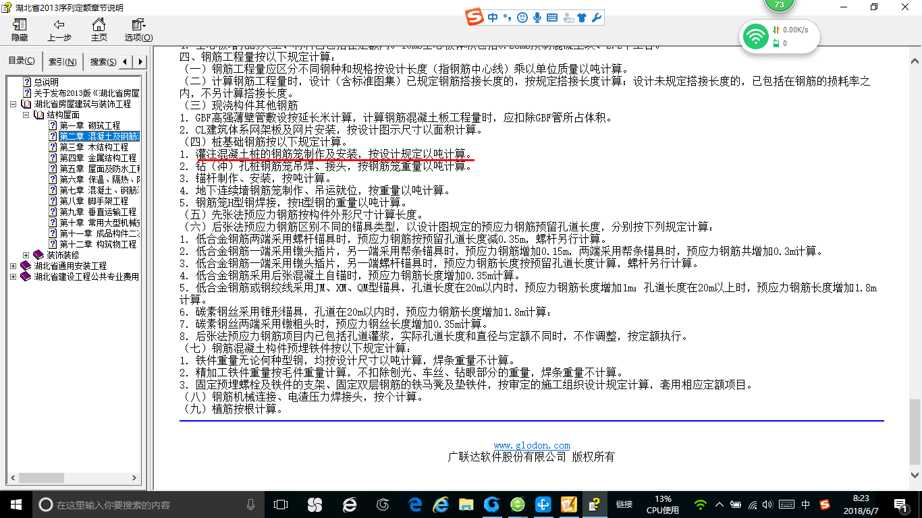Click the Sogou microphone voice input icon
922x518 pixels.
[537, 18]
